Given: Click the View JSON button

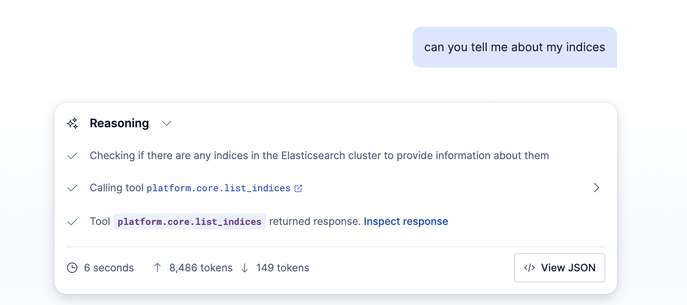Looking at the screenshot, I should point(559,268).
